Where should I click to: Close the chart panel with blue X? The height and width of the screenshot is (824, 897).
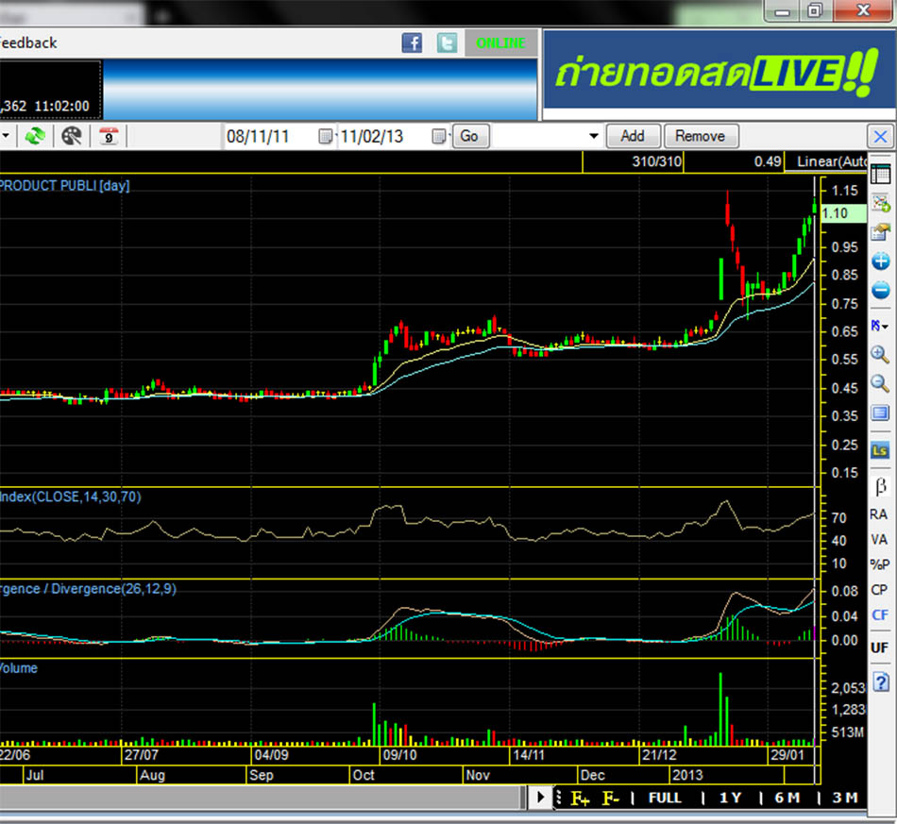[x=880, y=137]
